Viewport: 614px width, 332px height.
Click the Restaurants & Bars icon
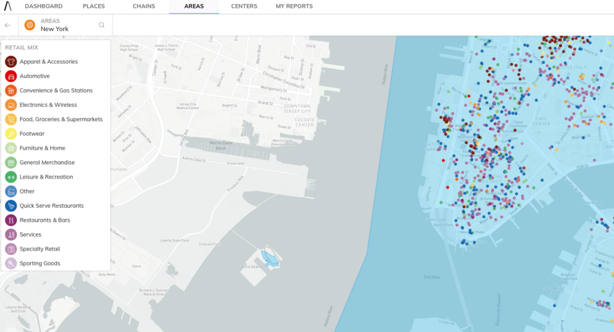coord(11,220)
